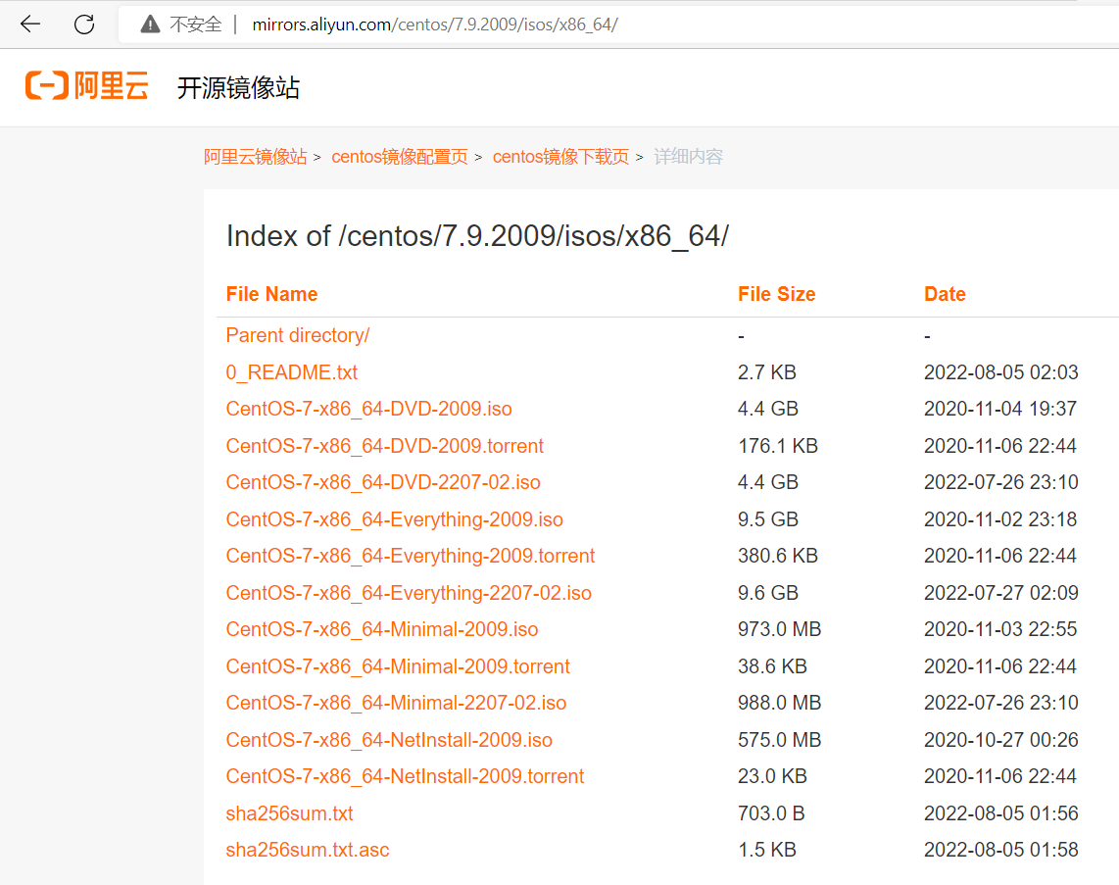Download CentOS-7-x86_64-Minimal-2009.torrent

[398, 666]
